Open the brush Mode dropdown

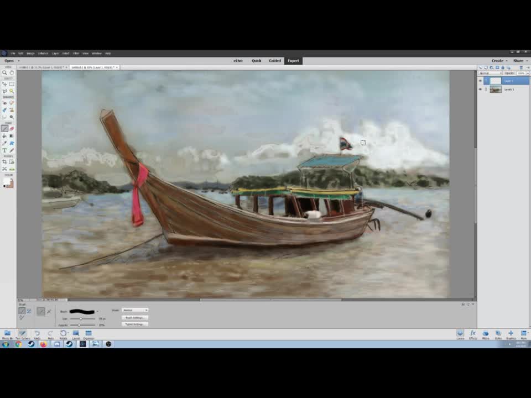coord(135,310)
